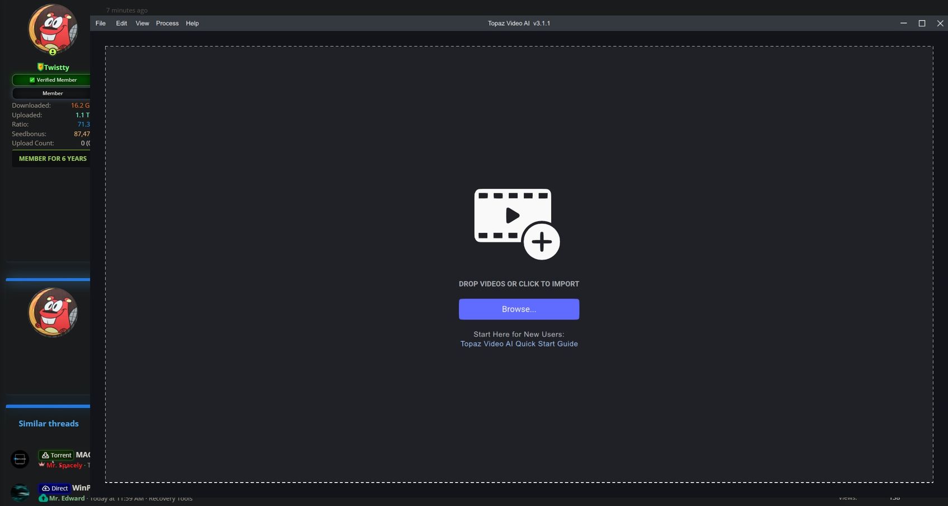Click the Verified Member badge
This screenshot has height=506, width=948.
[52, 80]
